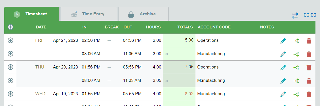This screenshot has height=106, width=320.
Task: Click the 02:56 PM in time
Action: [x=91, y=40]
